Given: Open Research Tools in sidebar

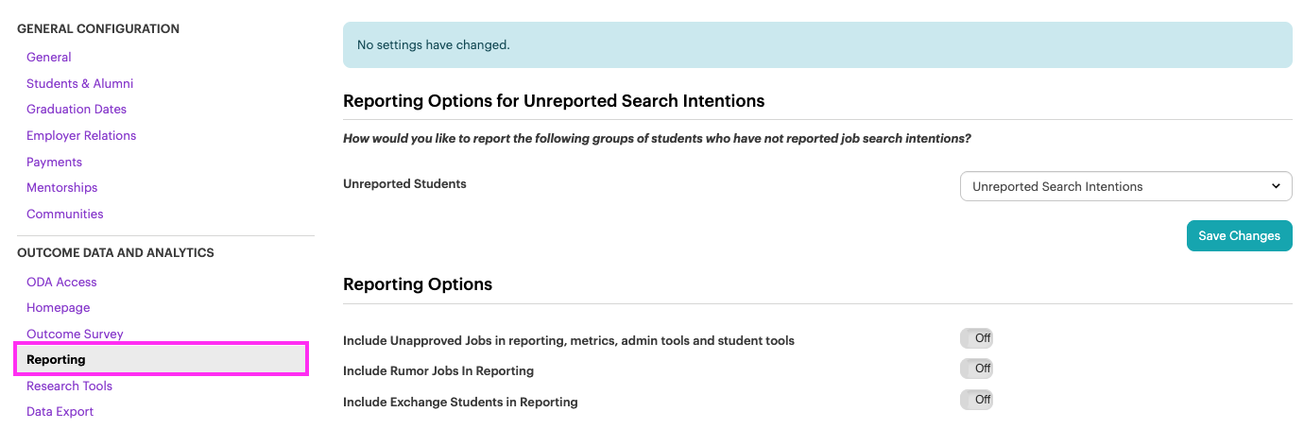Looking at the screenshot, I should [69, 386].
